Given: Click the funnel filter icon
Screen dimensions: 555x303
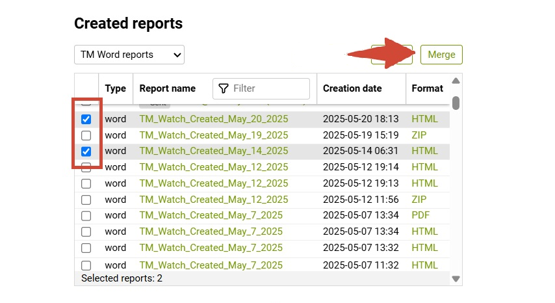Looking at the screenshot, I should pyautogui.click(x=224, y=88).
